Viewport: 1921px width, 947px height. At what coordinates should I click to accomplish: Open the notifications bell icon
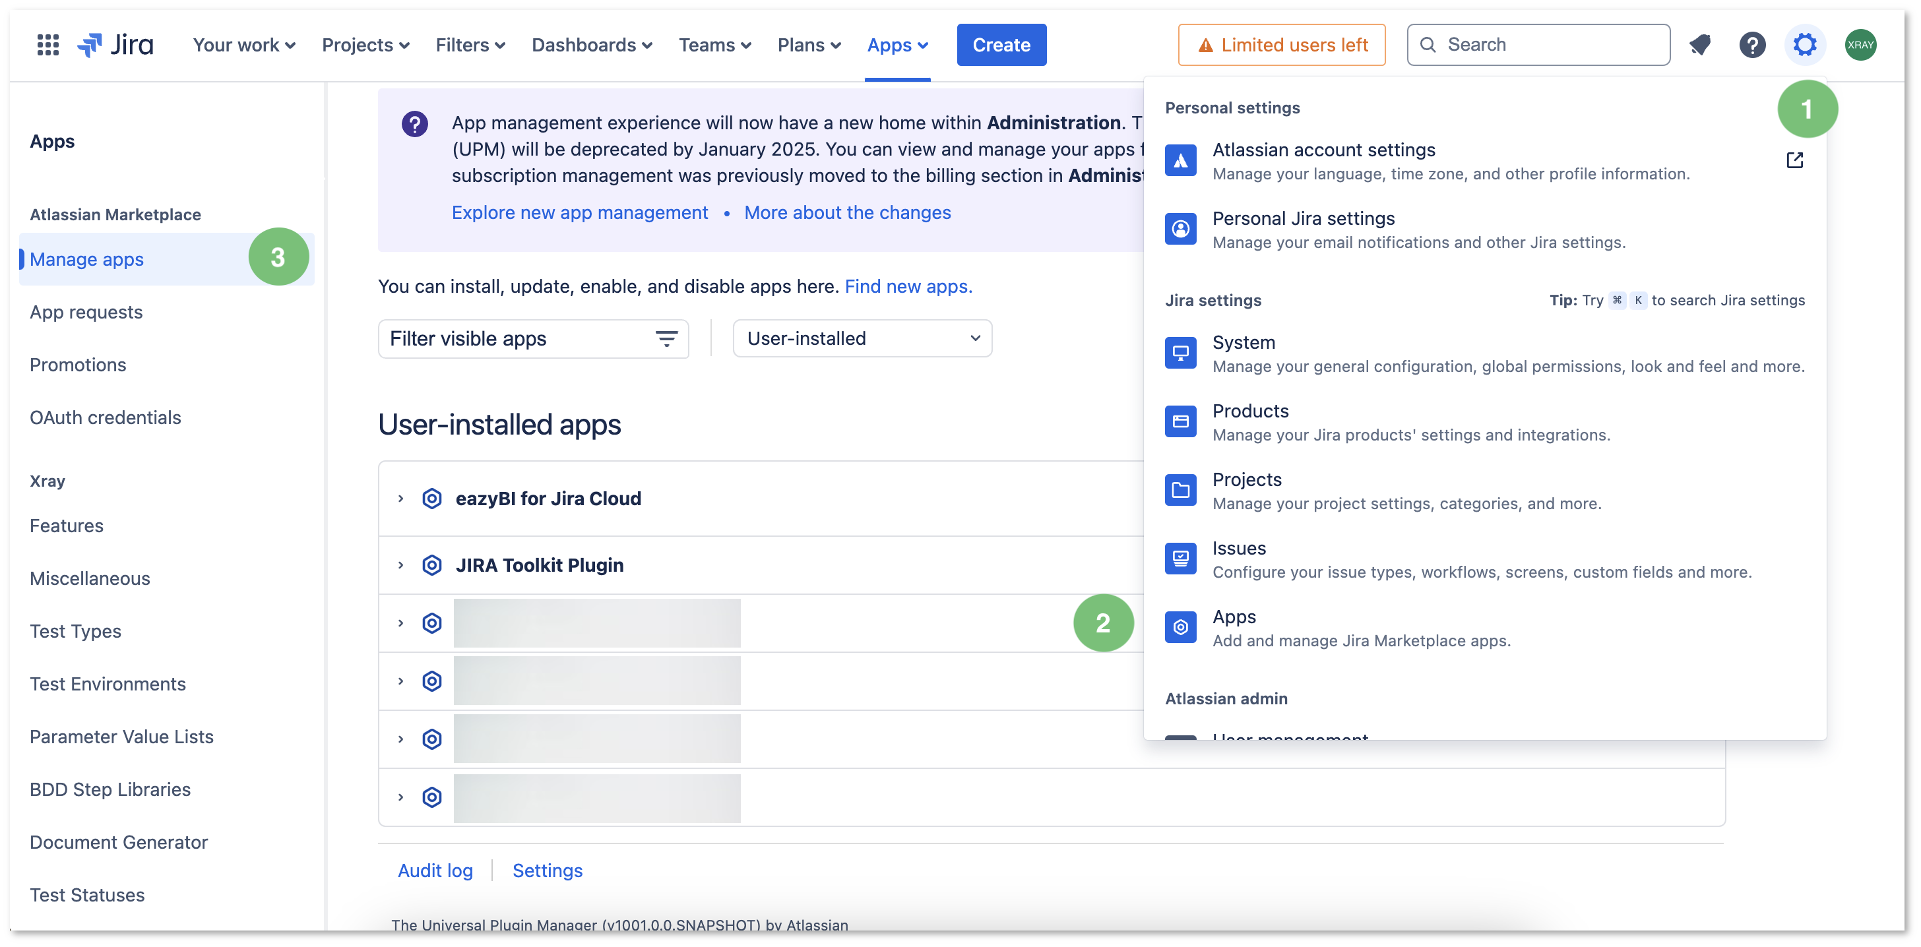(1699, 45)
